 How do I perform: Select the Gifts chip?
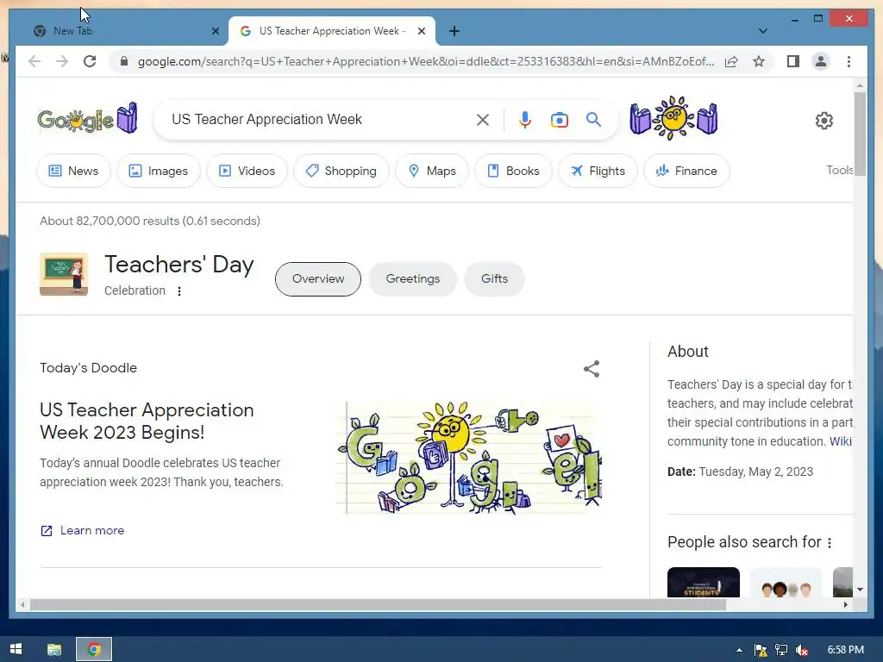494,278
